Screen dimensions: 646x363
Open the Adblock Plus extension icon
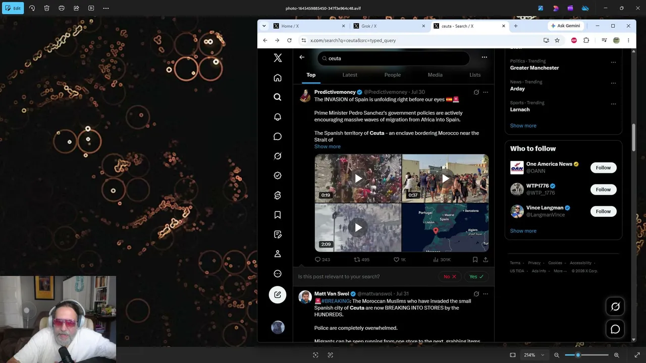(574, 40)
